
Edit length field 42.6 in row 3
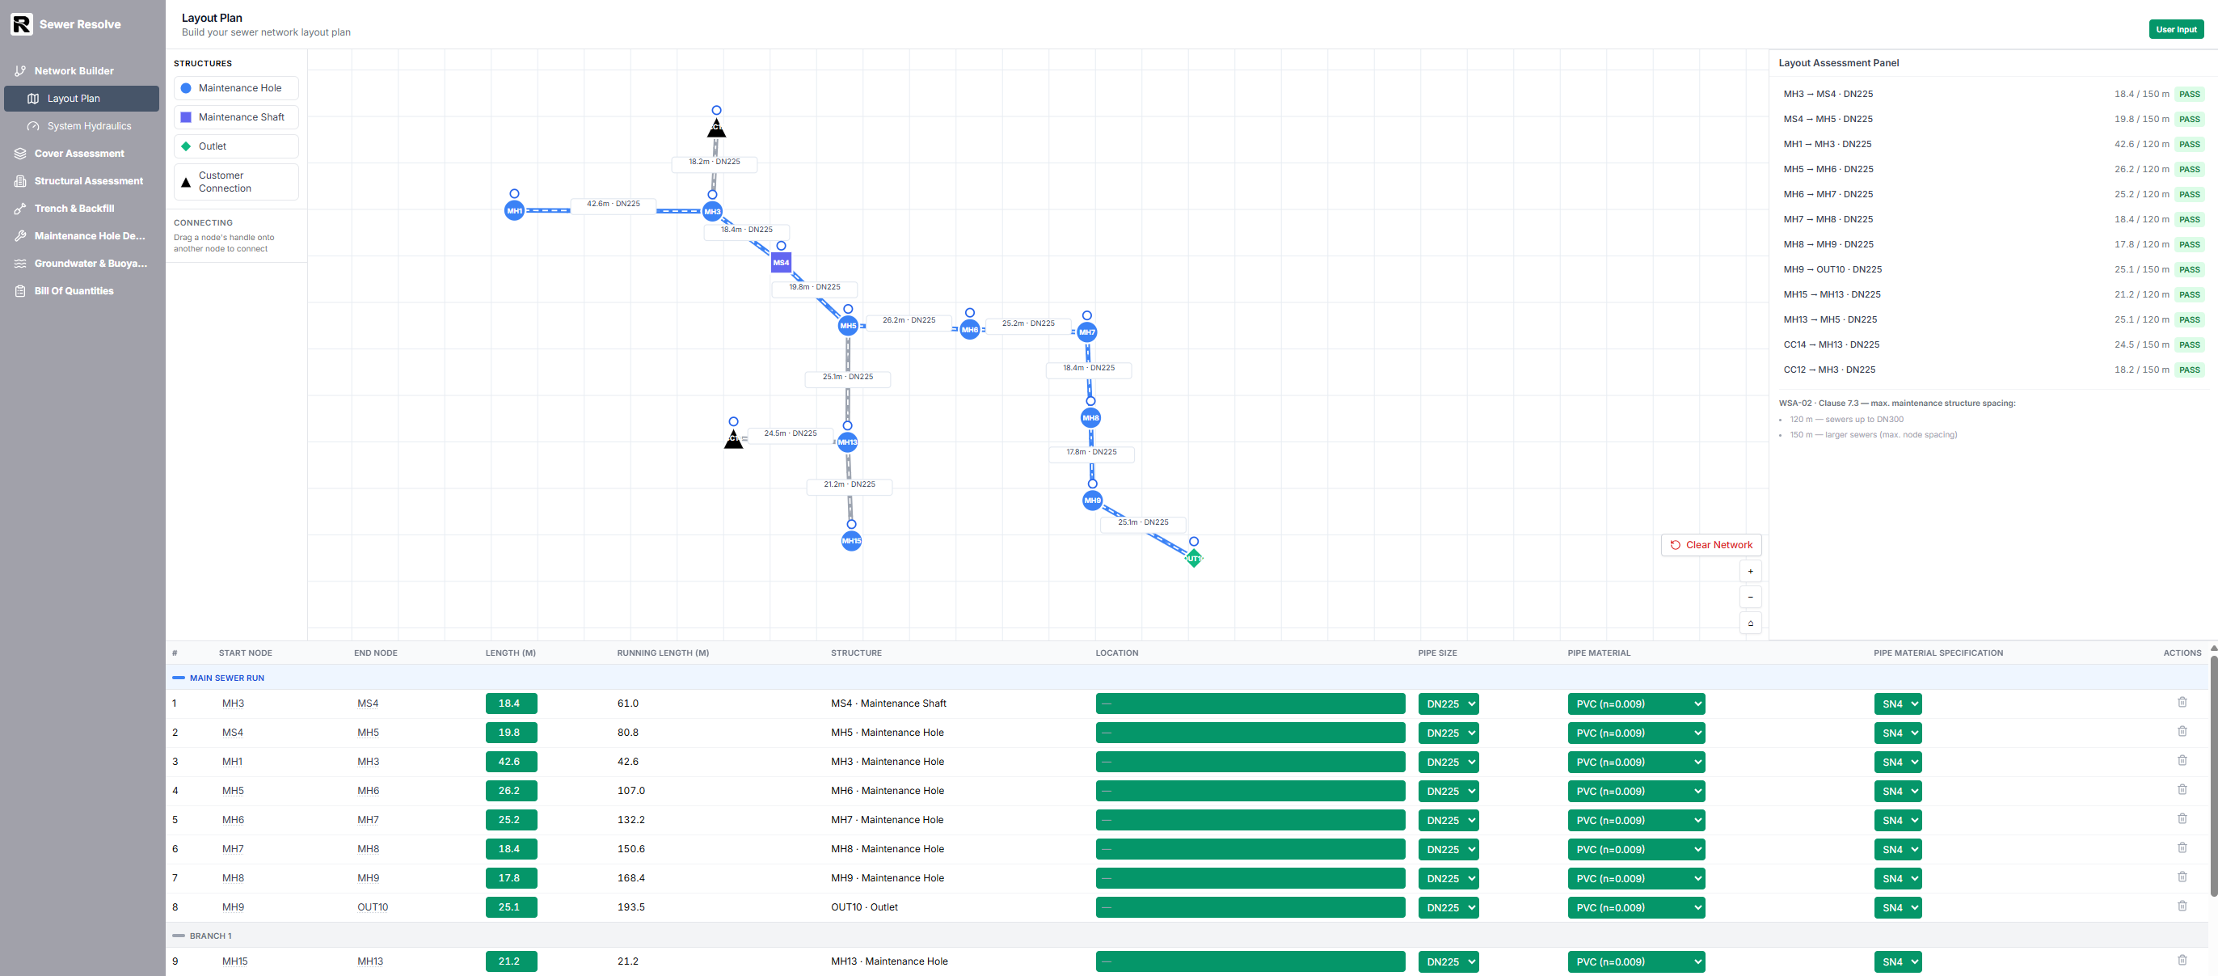511,762
